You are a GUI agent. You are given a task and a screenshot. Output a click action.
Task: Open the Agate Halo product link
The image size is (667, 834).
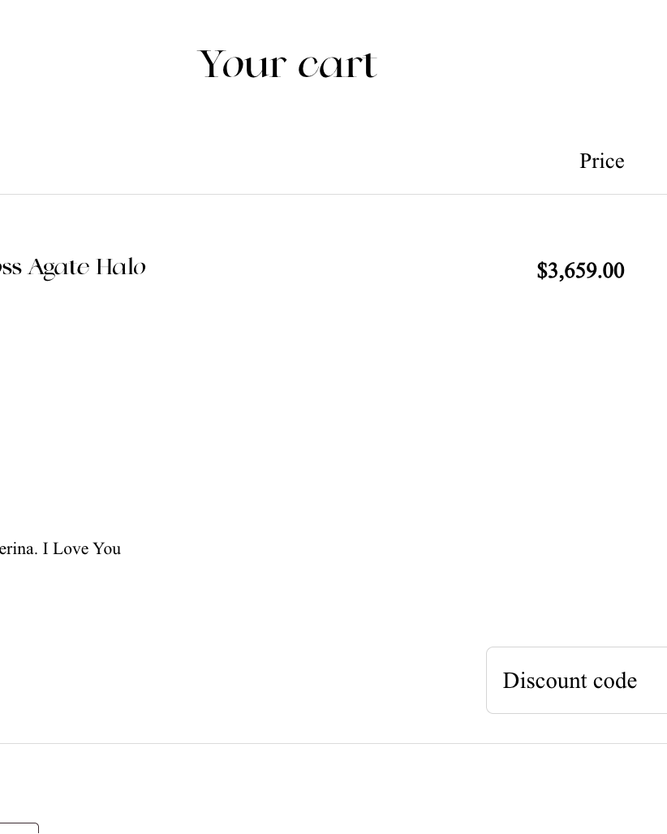coord(73,268)
